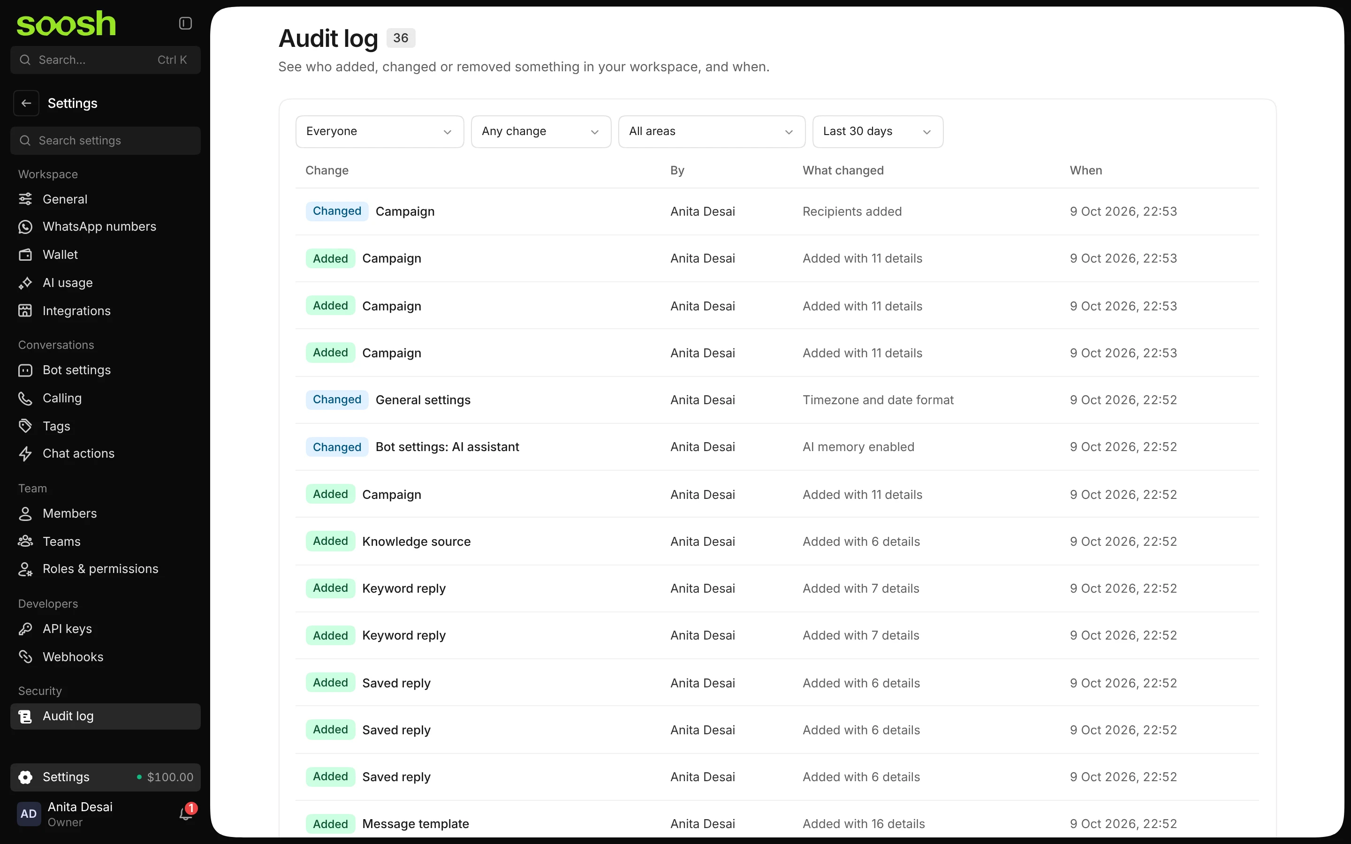Open WhatsApp numbers settings
Viewport: 1351px width, 844px height.
pos(106,226)
